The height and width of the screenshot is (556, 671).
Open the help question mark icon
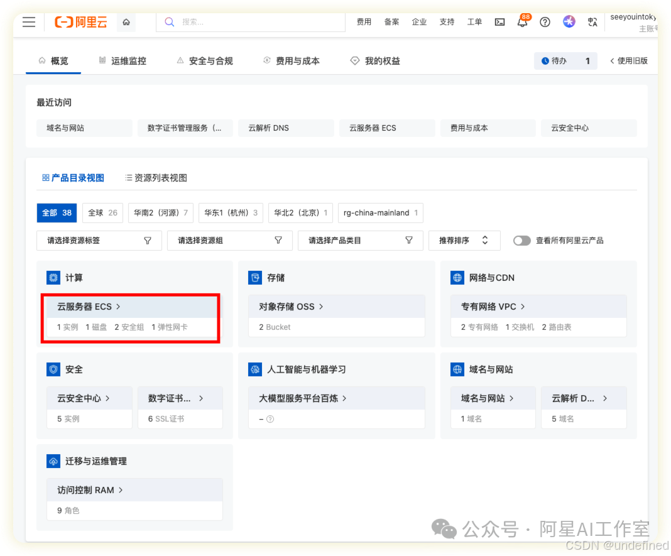click(x=545, y=22)
